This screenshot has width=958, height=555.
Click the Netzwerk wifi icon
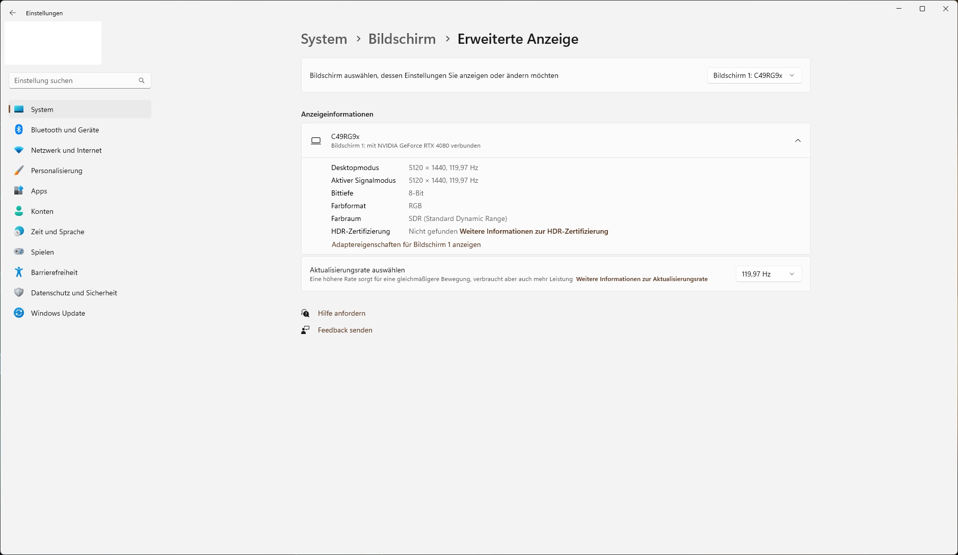[19, 150]
